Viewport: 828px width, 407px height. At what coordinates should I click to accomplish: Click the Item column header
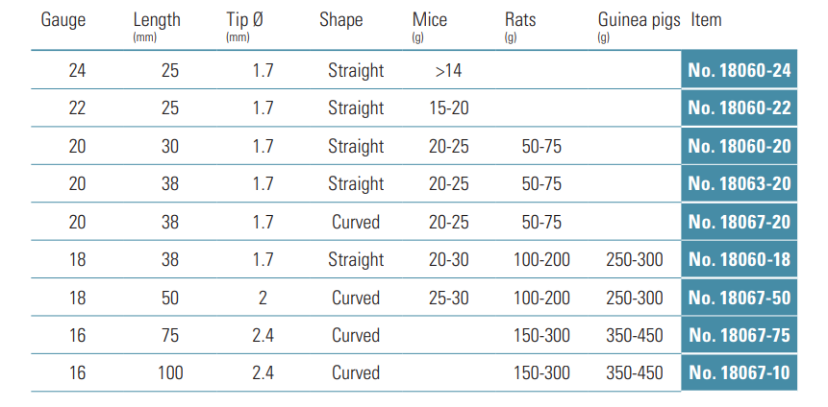[706, 20]
